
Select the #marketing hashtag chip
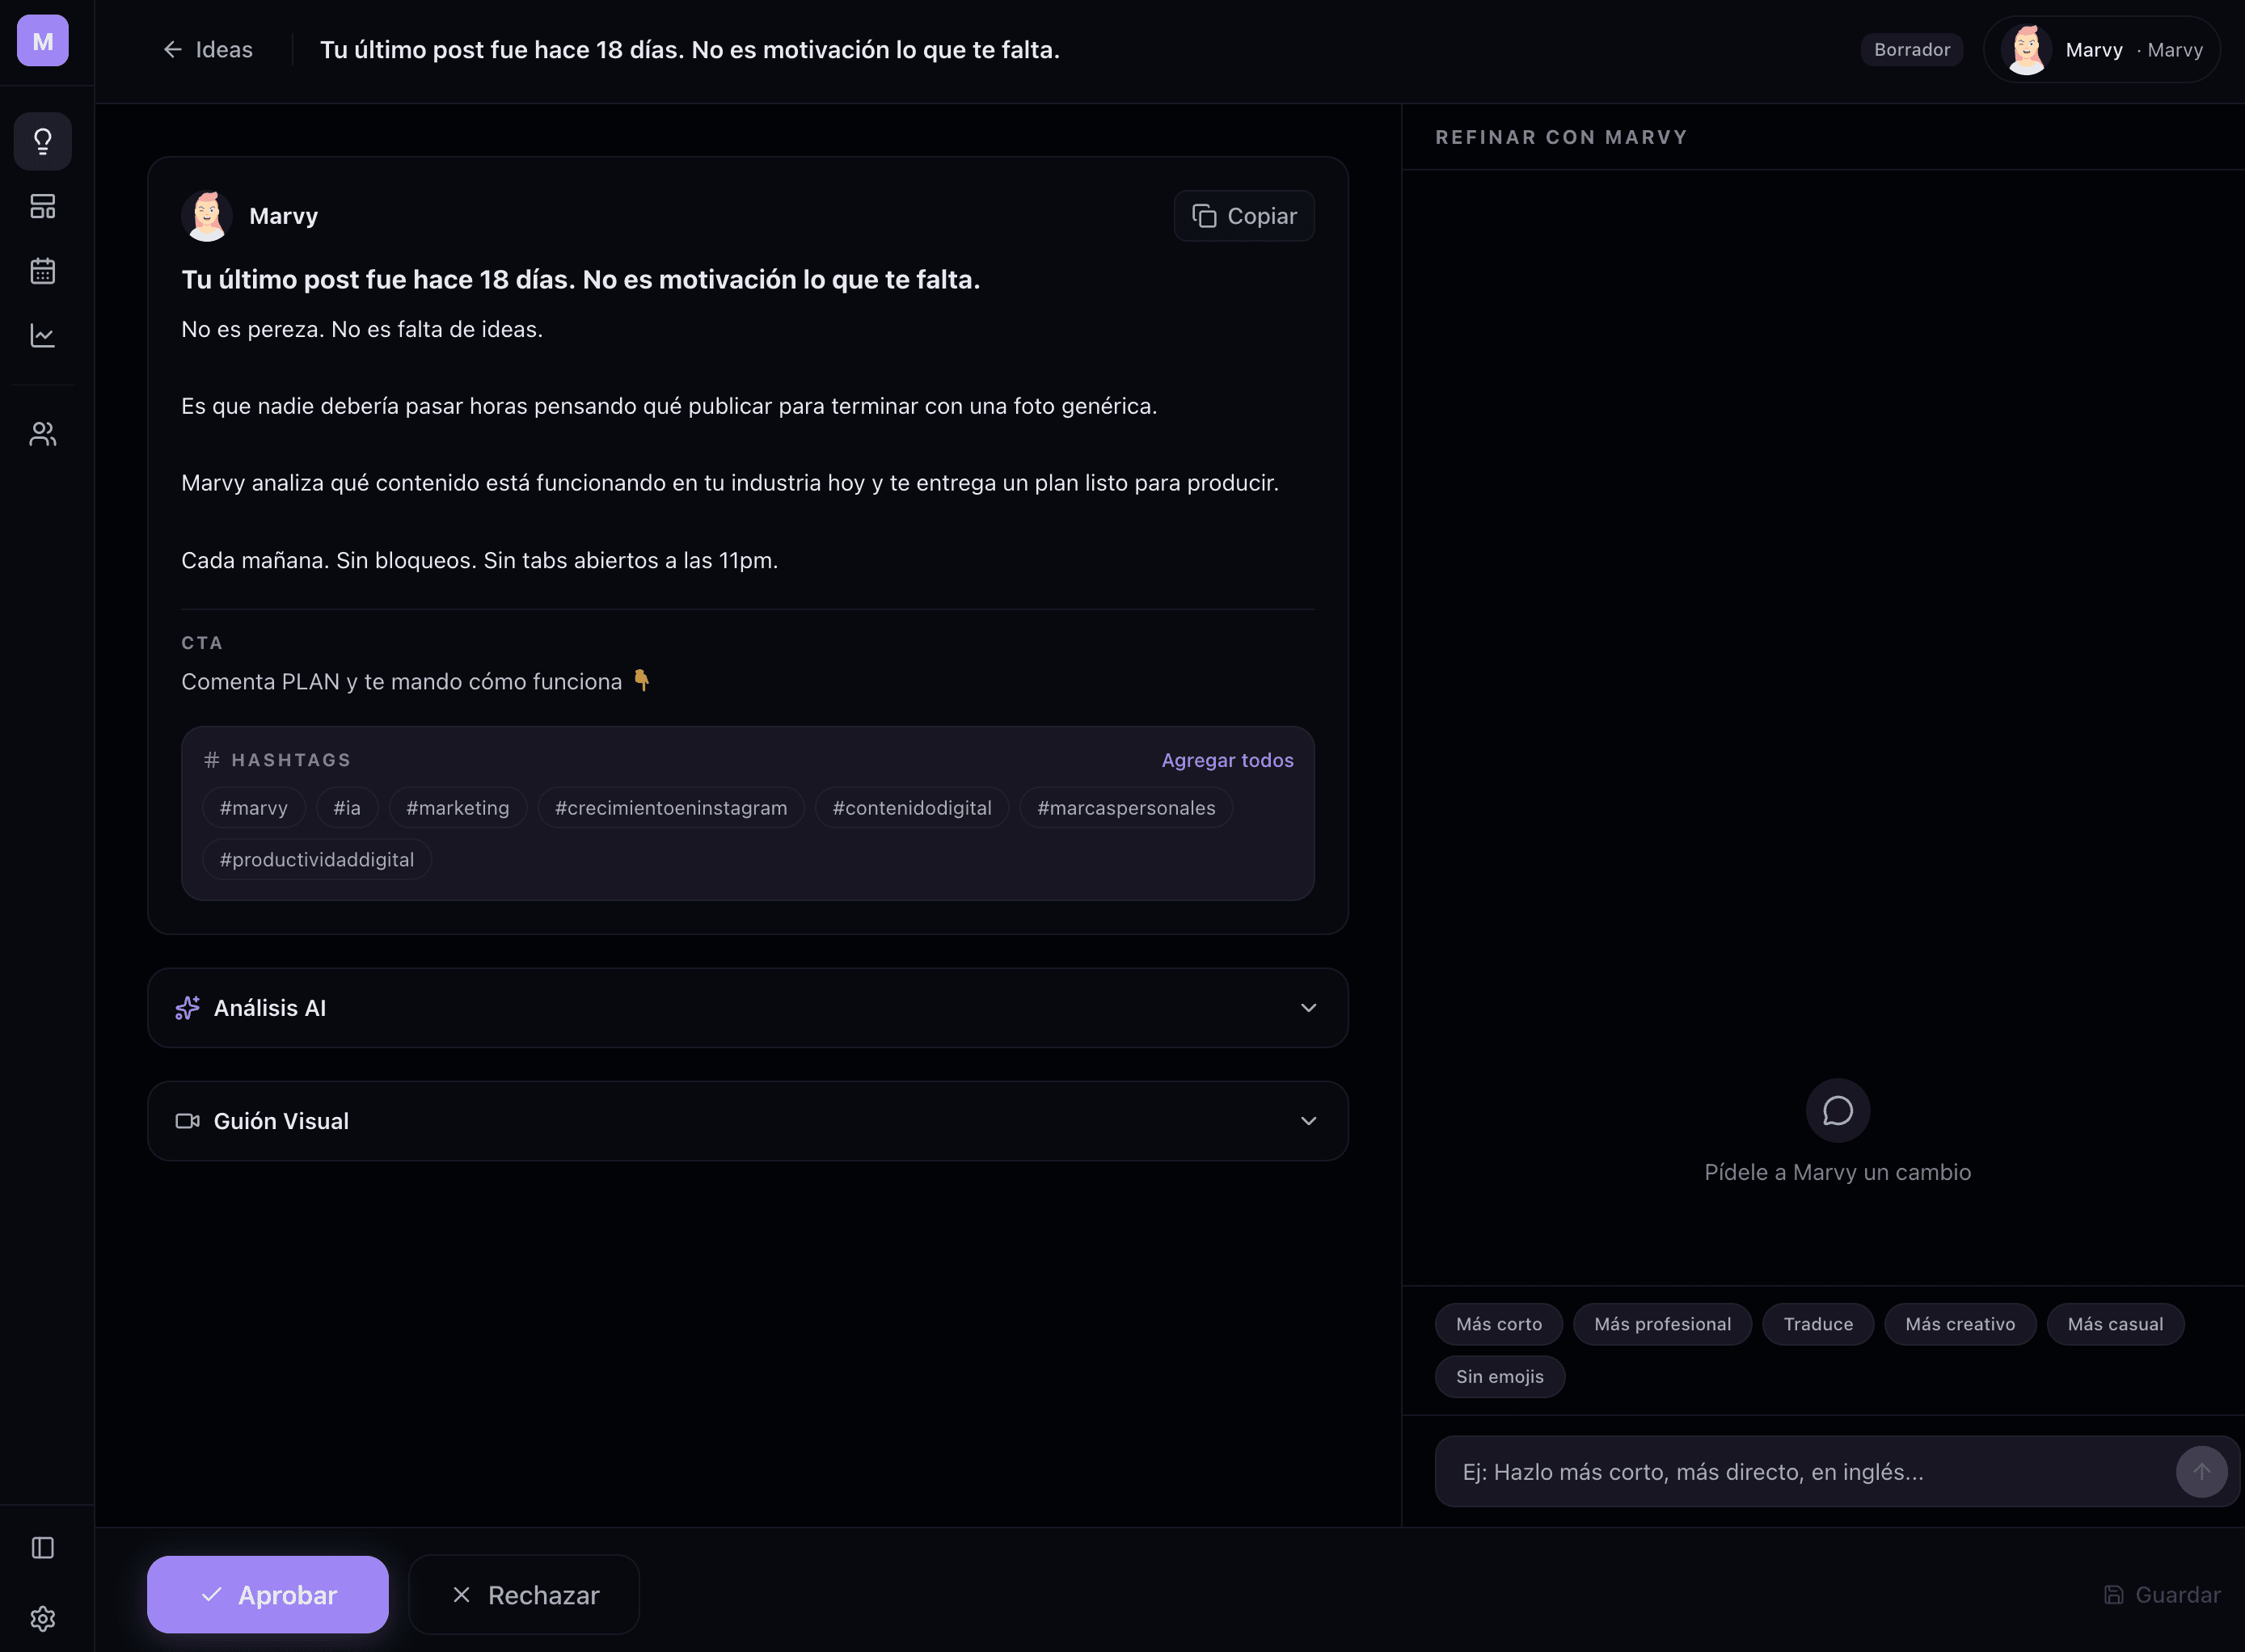click(457, 807)
